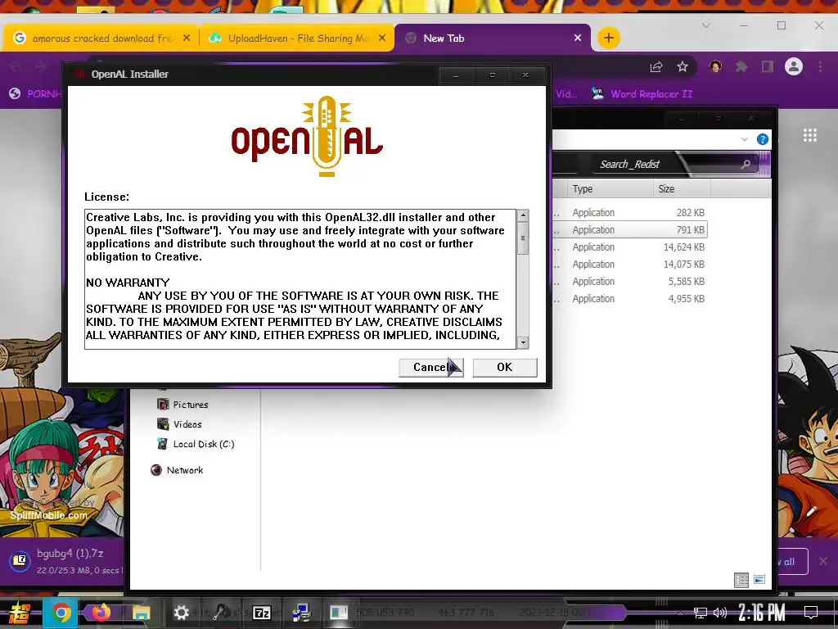Open Google Chrome from the taskbar

click(61, 613)
